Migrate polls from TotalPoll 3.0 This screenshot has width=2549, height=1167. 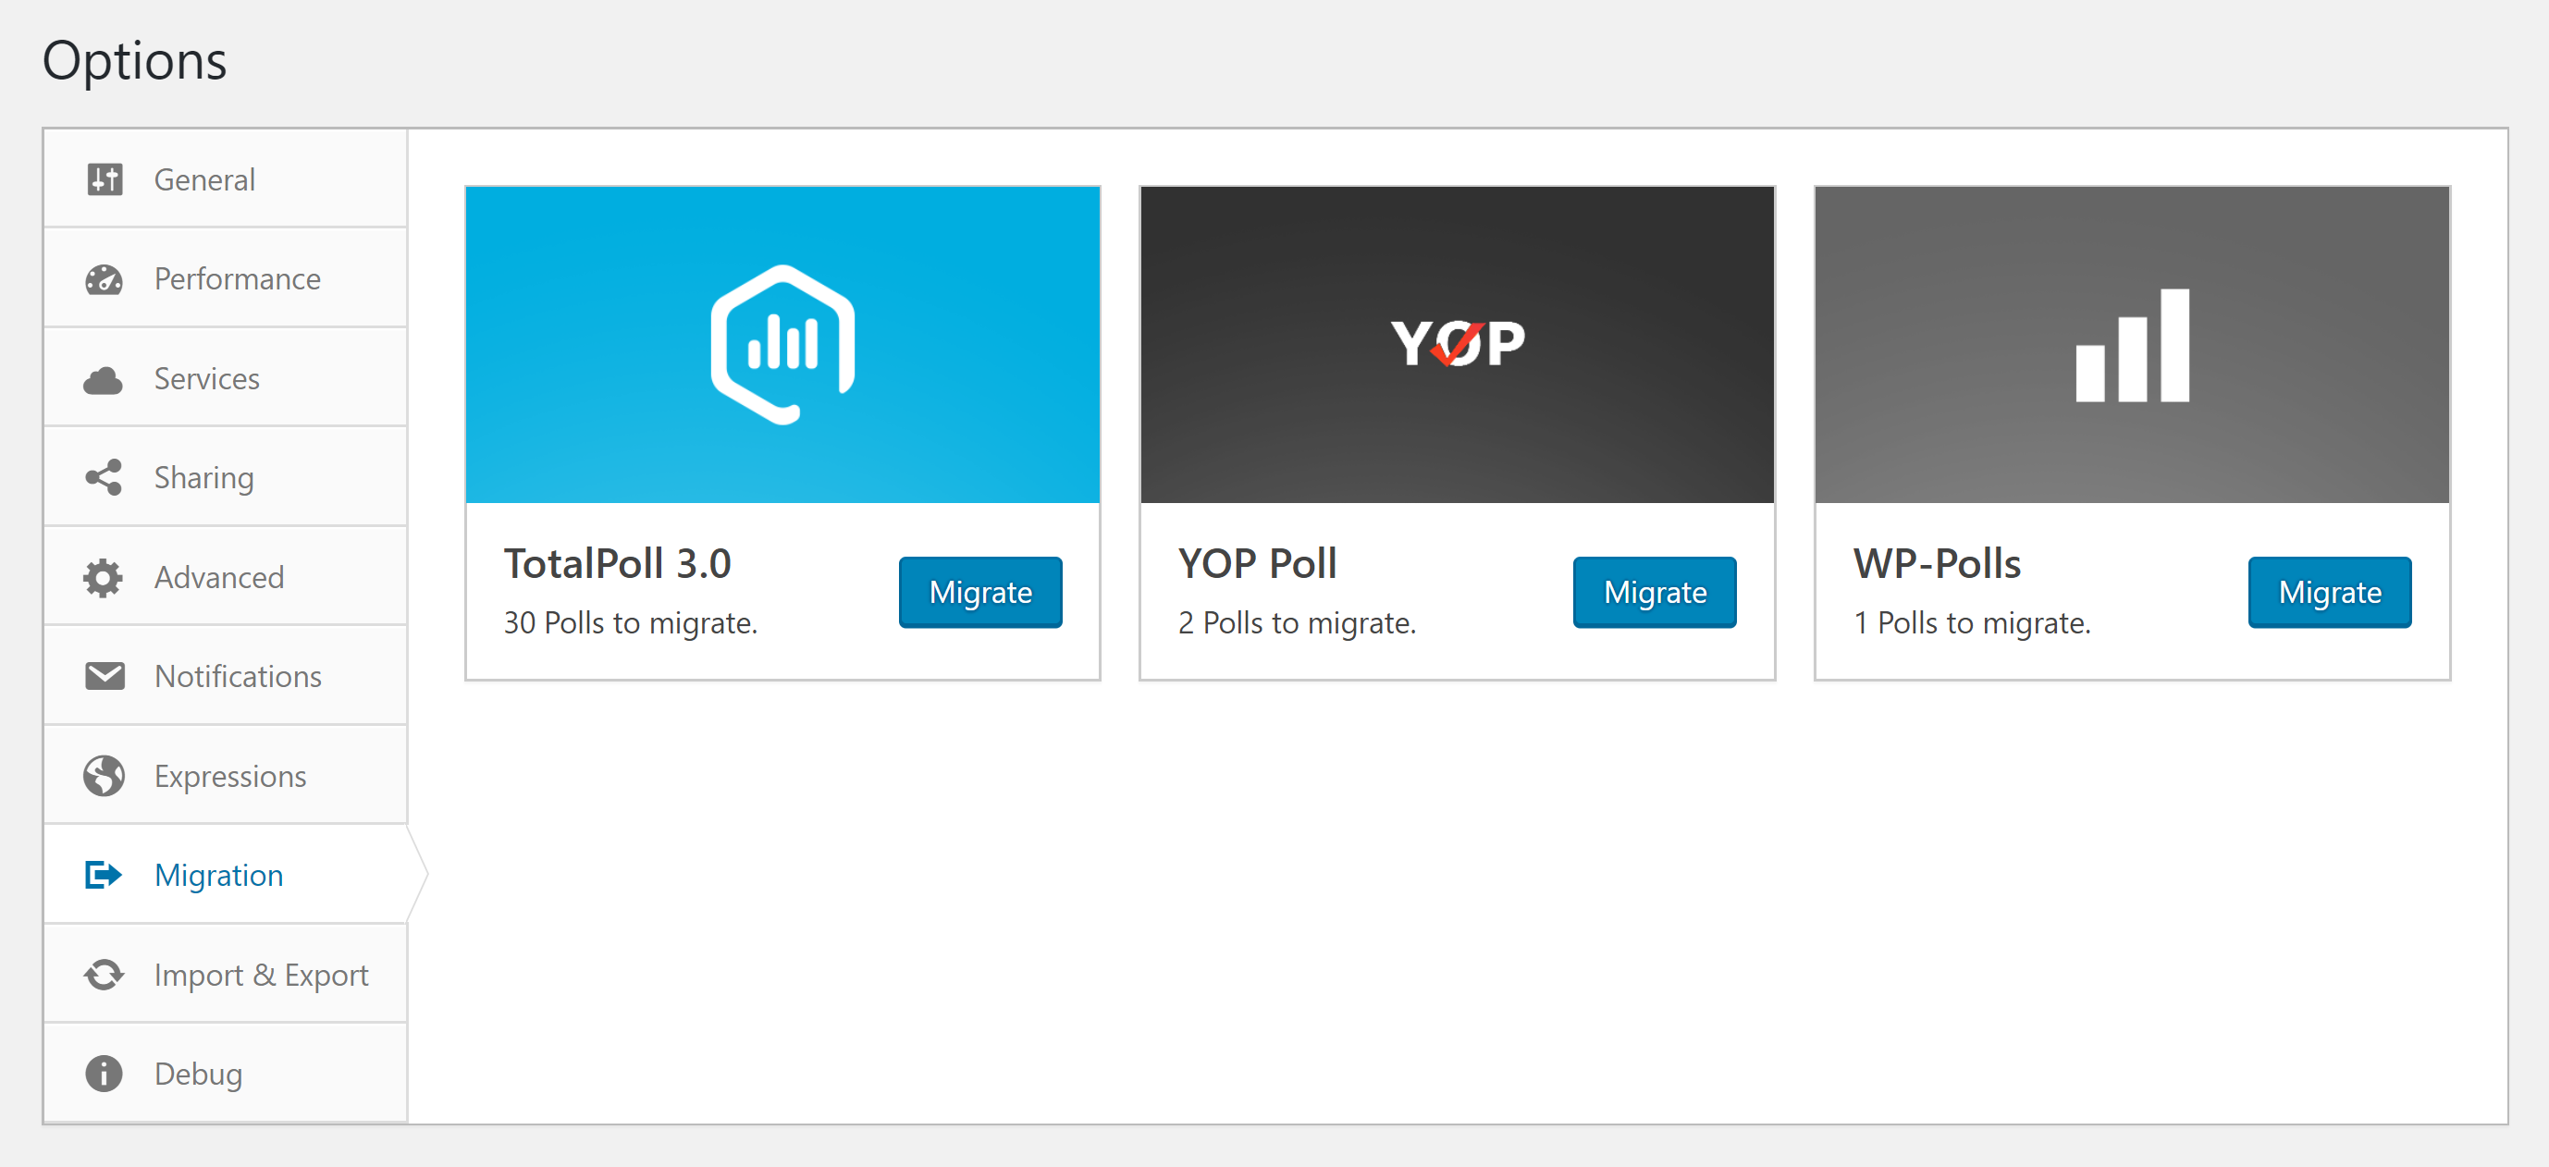[979, 593]
